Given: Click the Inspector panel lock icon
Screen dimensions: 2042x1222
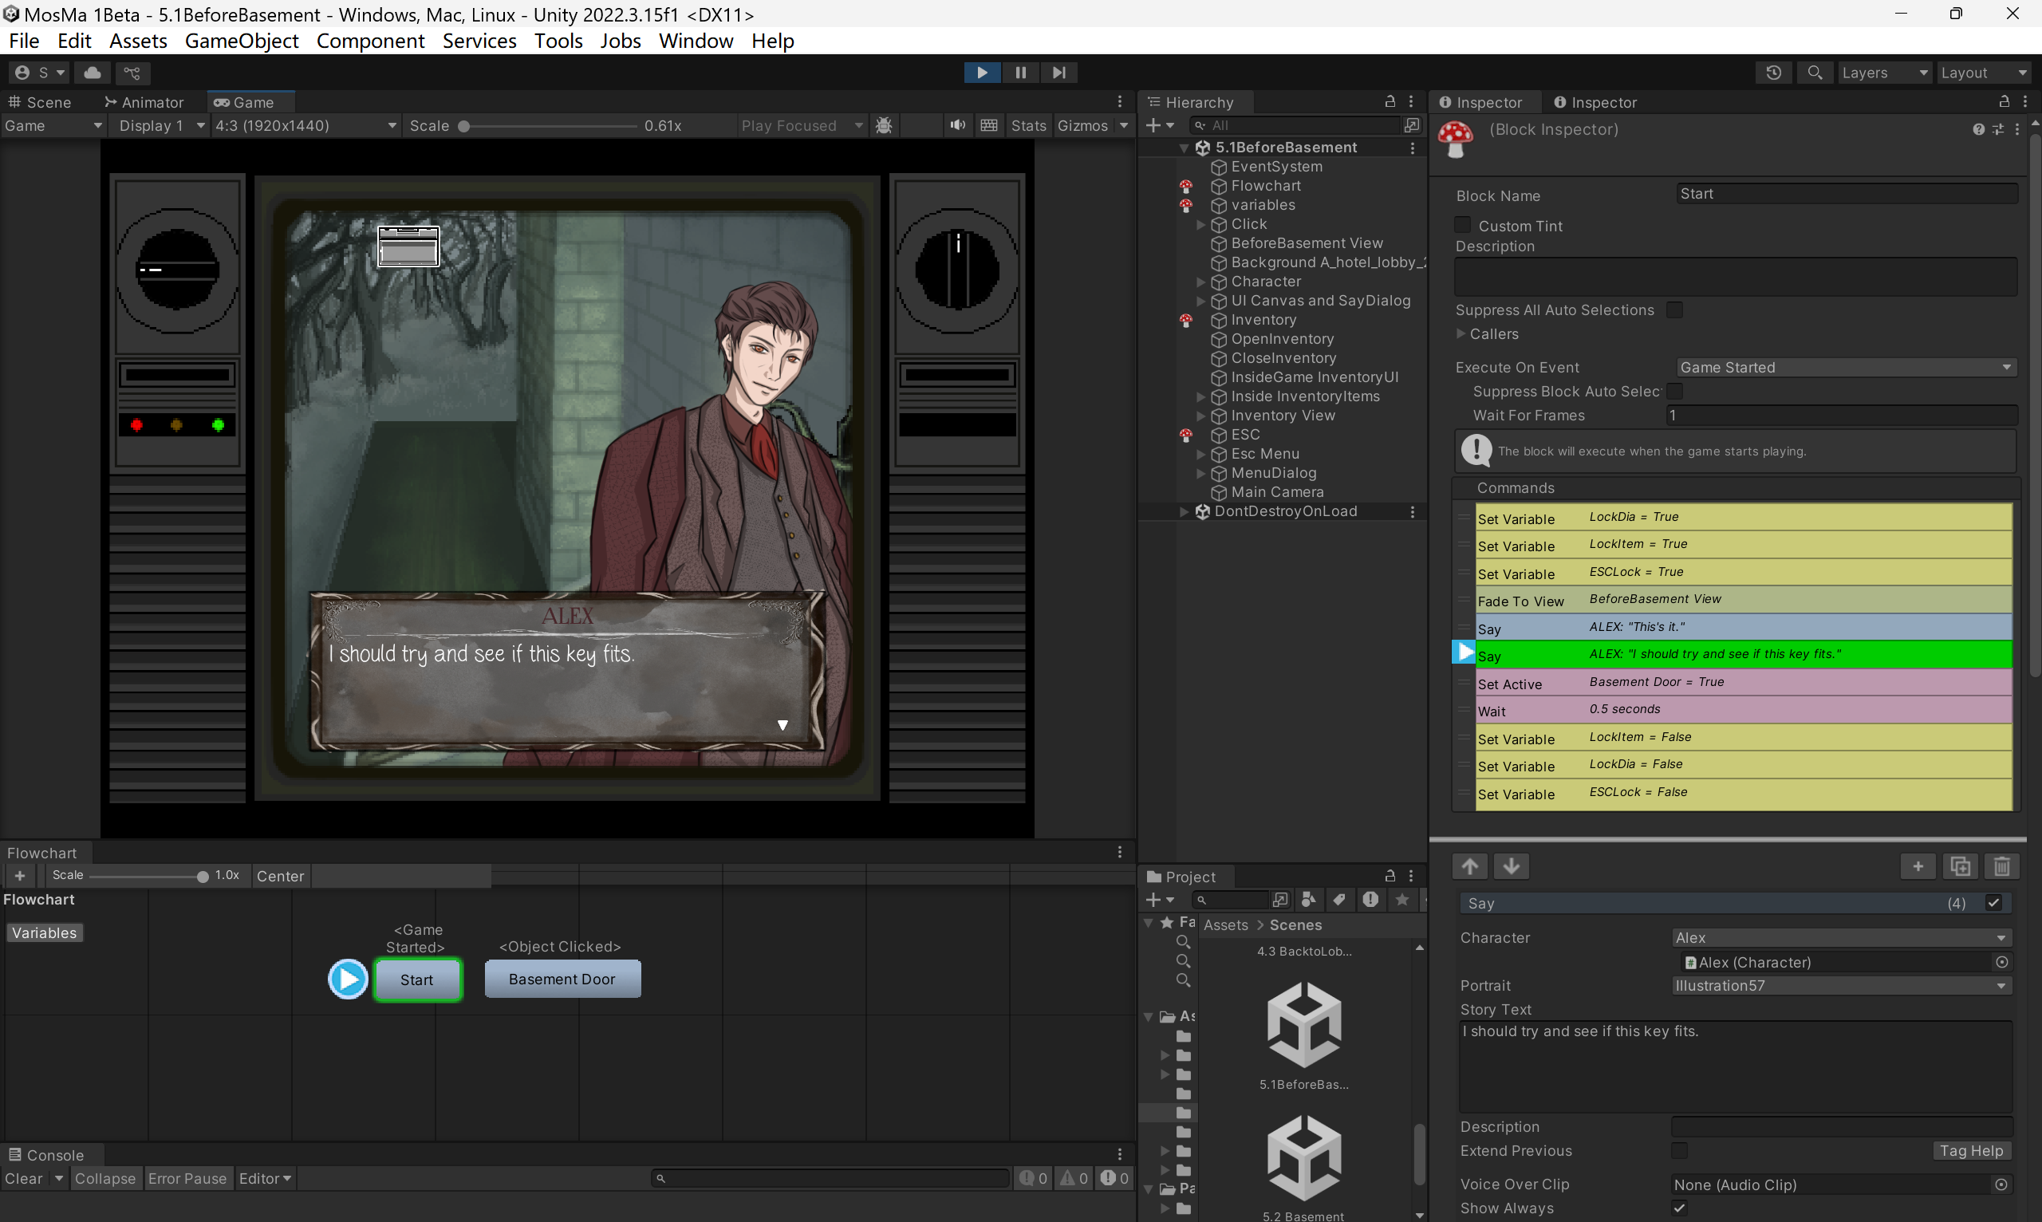Looking at the screenshot, I should (x=2005, y=101).
